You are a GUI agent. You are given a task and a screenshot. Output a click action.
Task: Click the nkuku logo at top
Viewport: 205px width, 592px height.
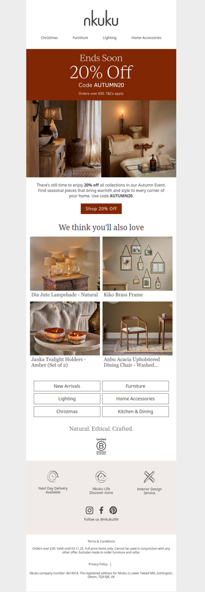coord(101,18)
